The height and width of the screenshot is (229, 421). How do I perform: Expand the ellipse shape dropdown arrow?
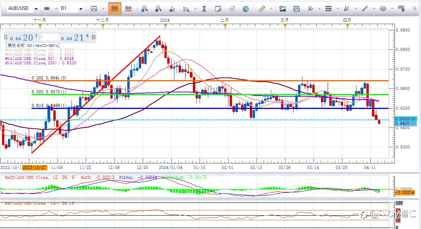[392, 9]
